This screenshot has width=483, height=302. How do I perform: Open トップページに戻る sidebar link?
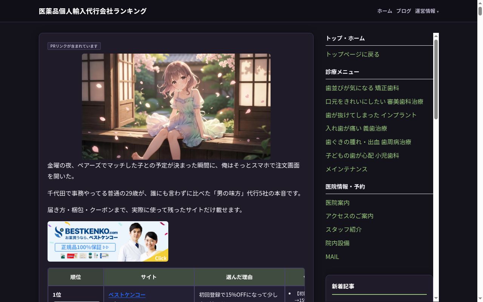352,54
